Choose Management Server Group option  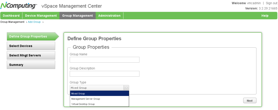[x=99, y=99]
